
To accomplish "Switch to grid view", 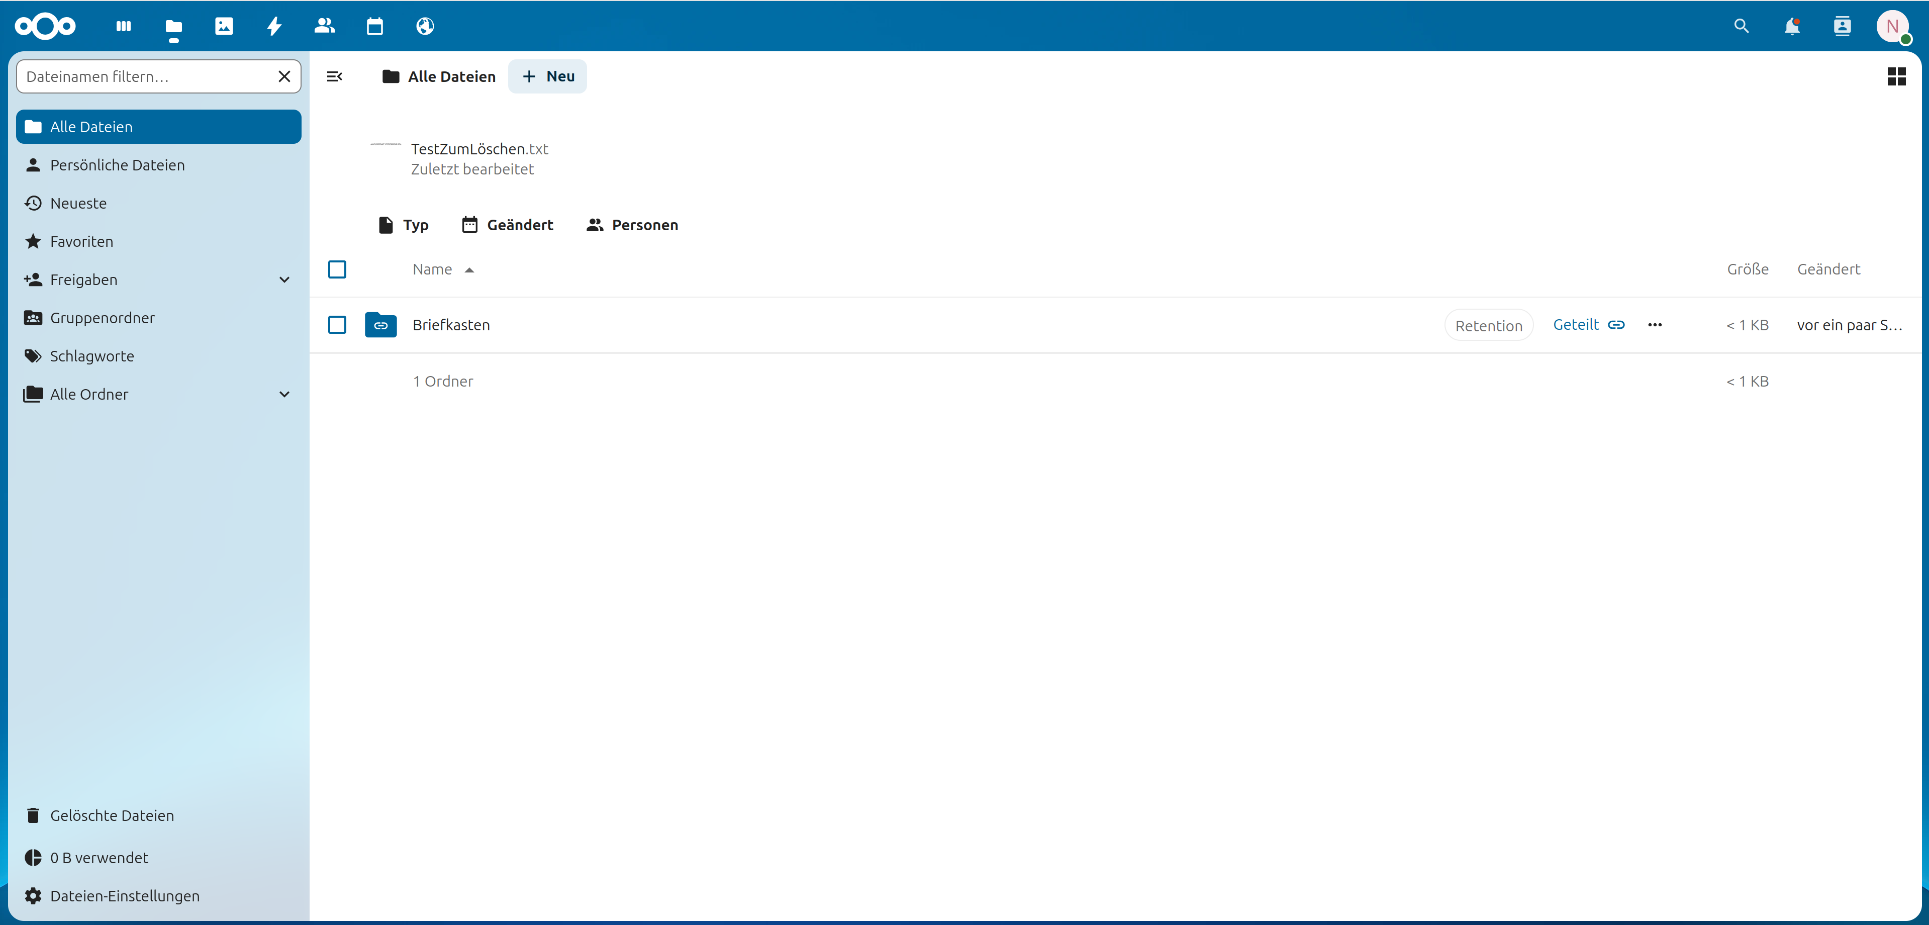I will point(1896,76).
